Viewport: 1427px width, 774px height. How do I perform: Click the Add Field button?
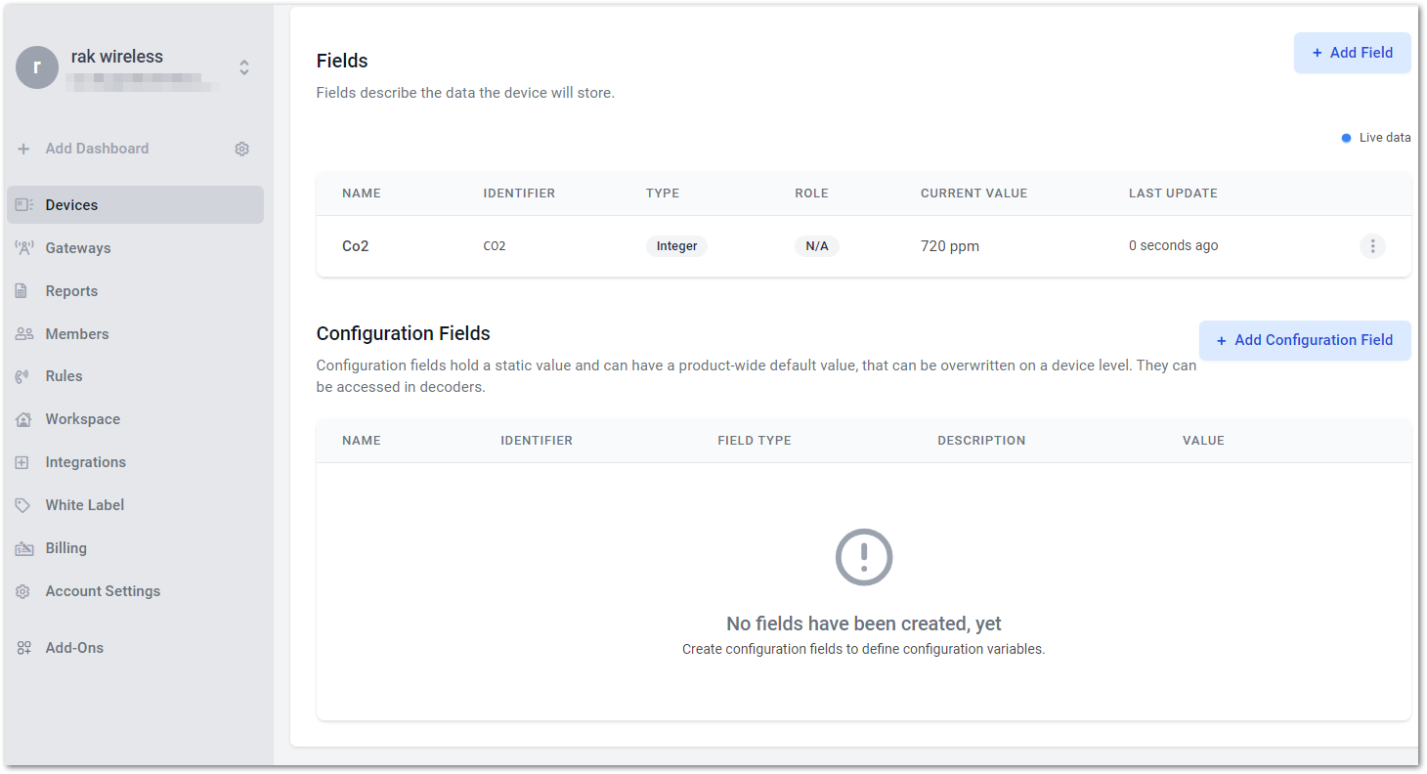[1352, 53]
